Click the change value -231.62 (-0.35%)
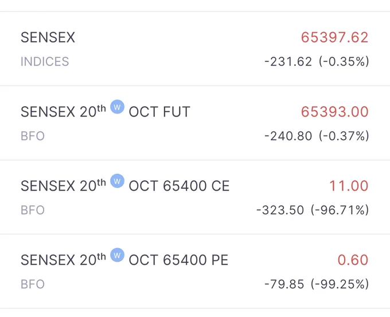This screenshot has height=317, width=390. coord(317,61)
